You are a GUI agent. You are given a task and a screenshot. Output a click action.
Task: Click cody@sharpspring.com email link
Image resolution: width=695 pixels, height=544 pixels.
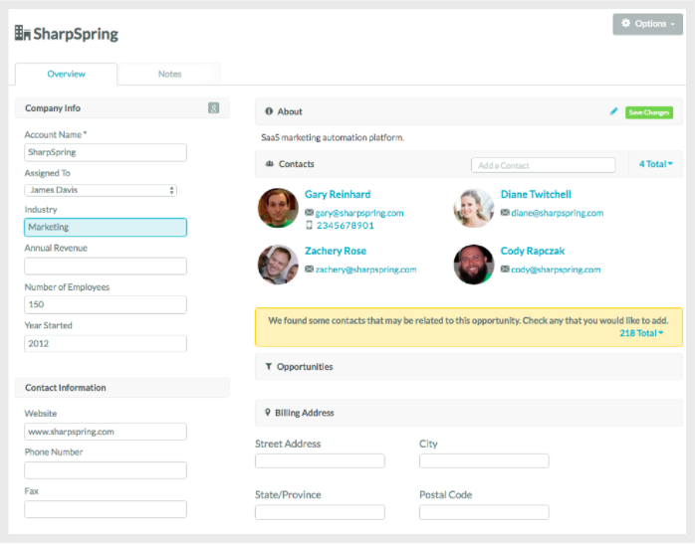click(556, 270)
